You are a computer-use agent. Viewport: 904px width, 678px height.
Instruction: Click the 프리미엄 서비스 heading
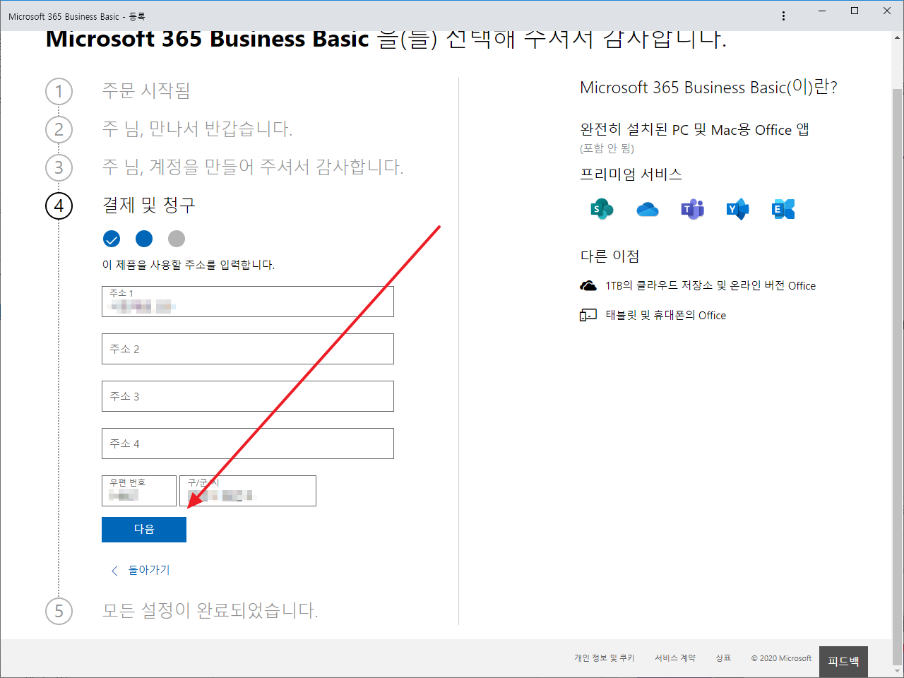[x=631, y=174]
